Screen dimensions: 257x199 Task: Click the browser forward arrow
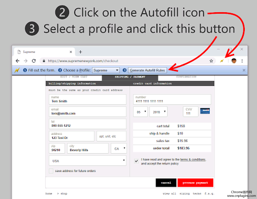click(26, 61)
